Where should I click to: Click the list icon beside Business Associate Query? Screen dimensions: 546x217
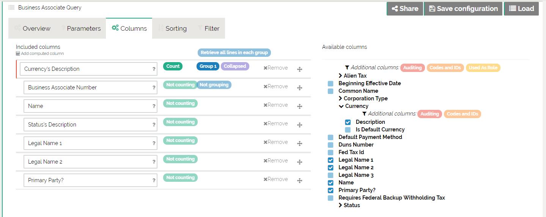(x=11, y=8)
